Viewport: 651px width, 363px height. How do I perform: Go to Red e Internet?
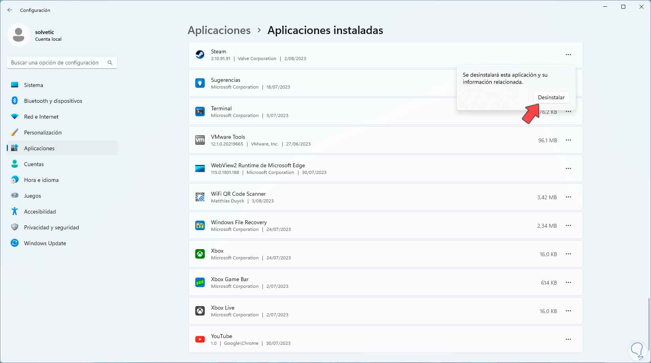[62, 117]
